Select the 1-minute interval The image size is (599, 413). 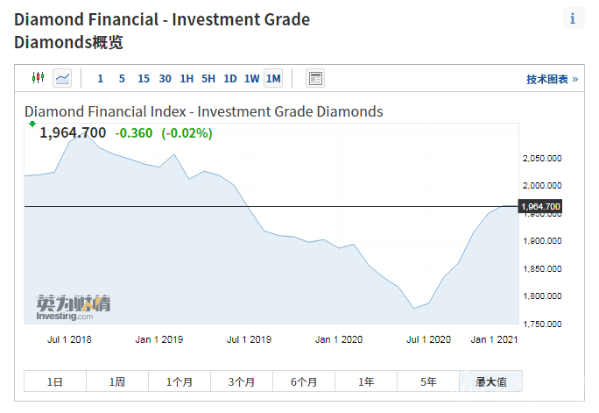pos(100,79)
